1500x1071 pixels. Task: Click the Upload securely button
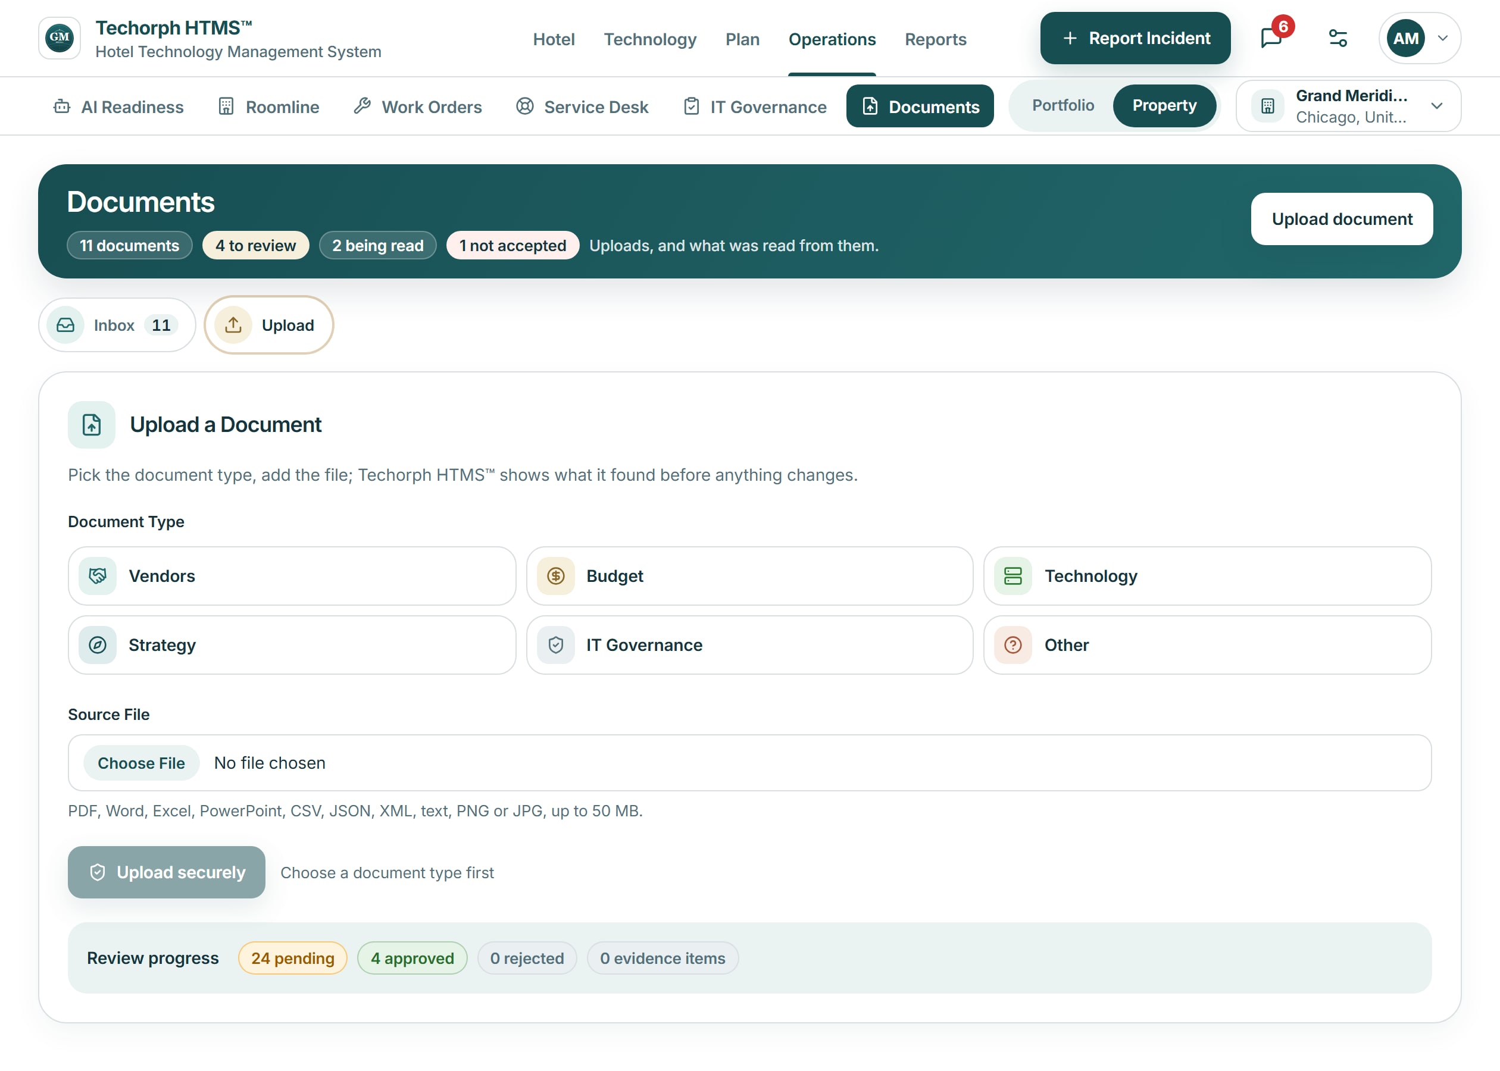click(x=166, y=872)
